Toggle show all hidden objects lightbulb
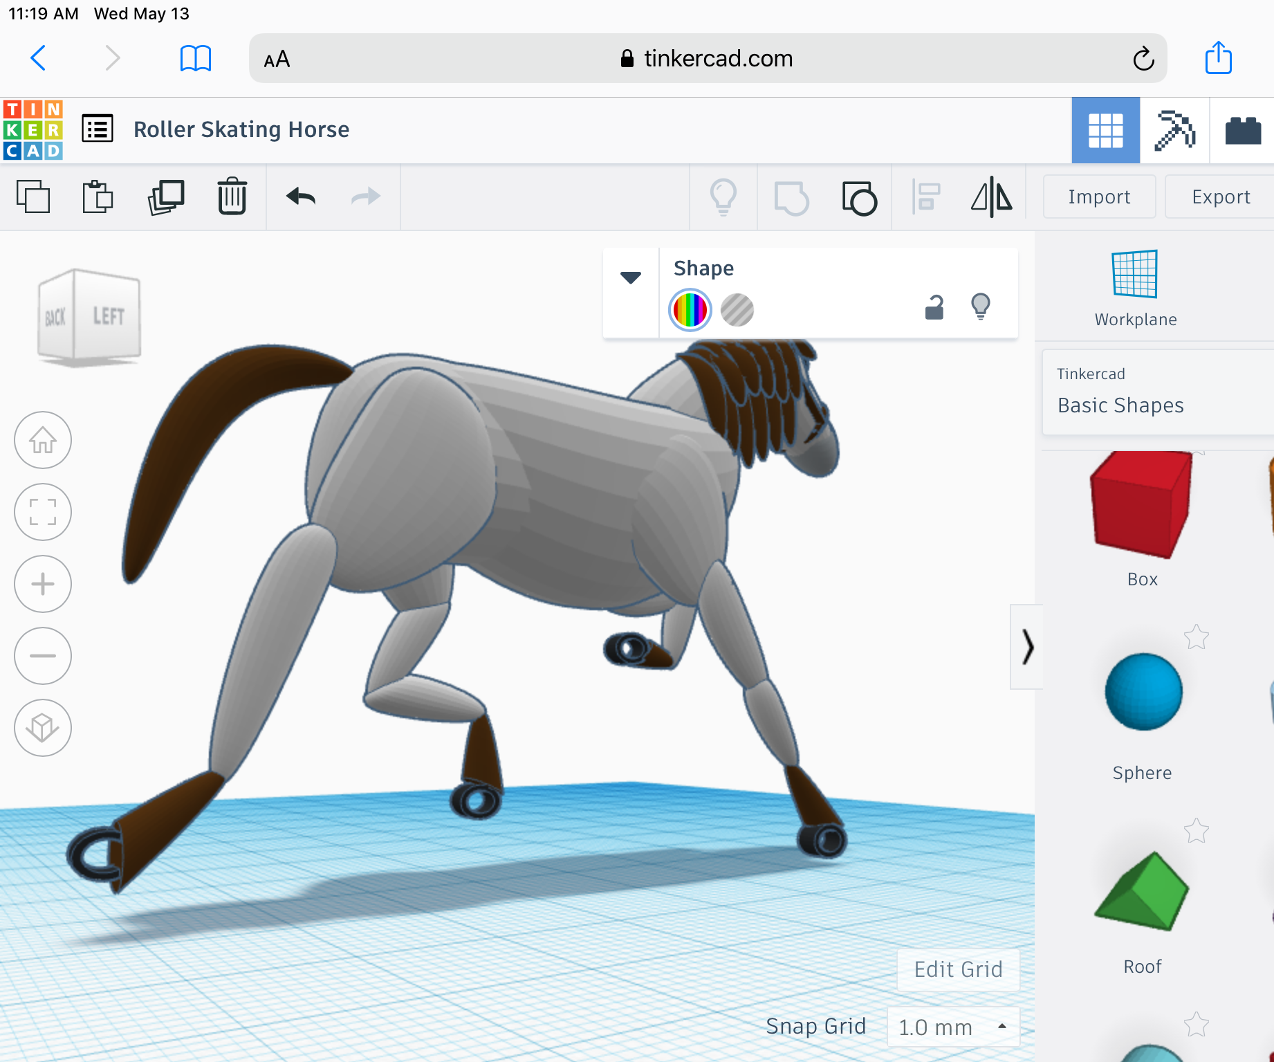 click(723, 197)
